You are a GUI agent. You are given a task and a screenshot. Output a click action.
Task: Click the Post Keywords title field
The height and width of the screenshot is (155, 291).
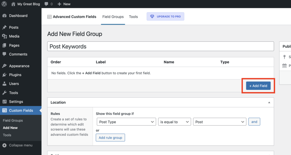coord(161,46)
